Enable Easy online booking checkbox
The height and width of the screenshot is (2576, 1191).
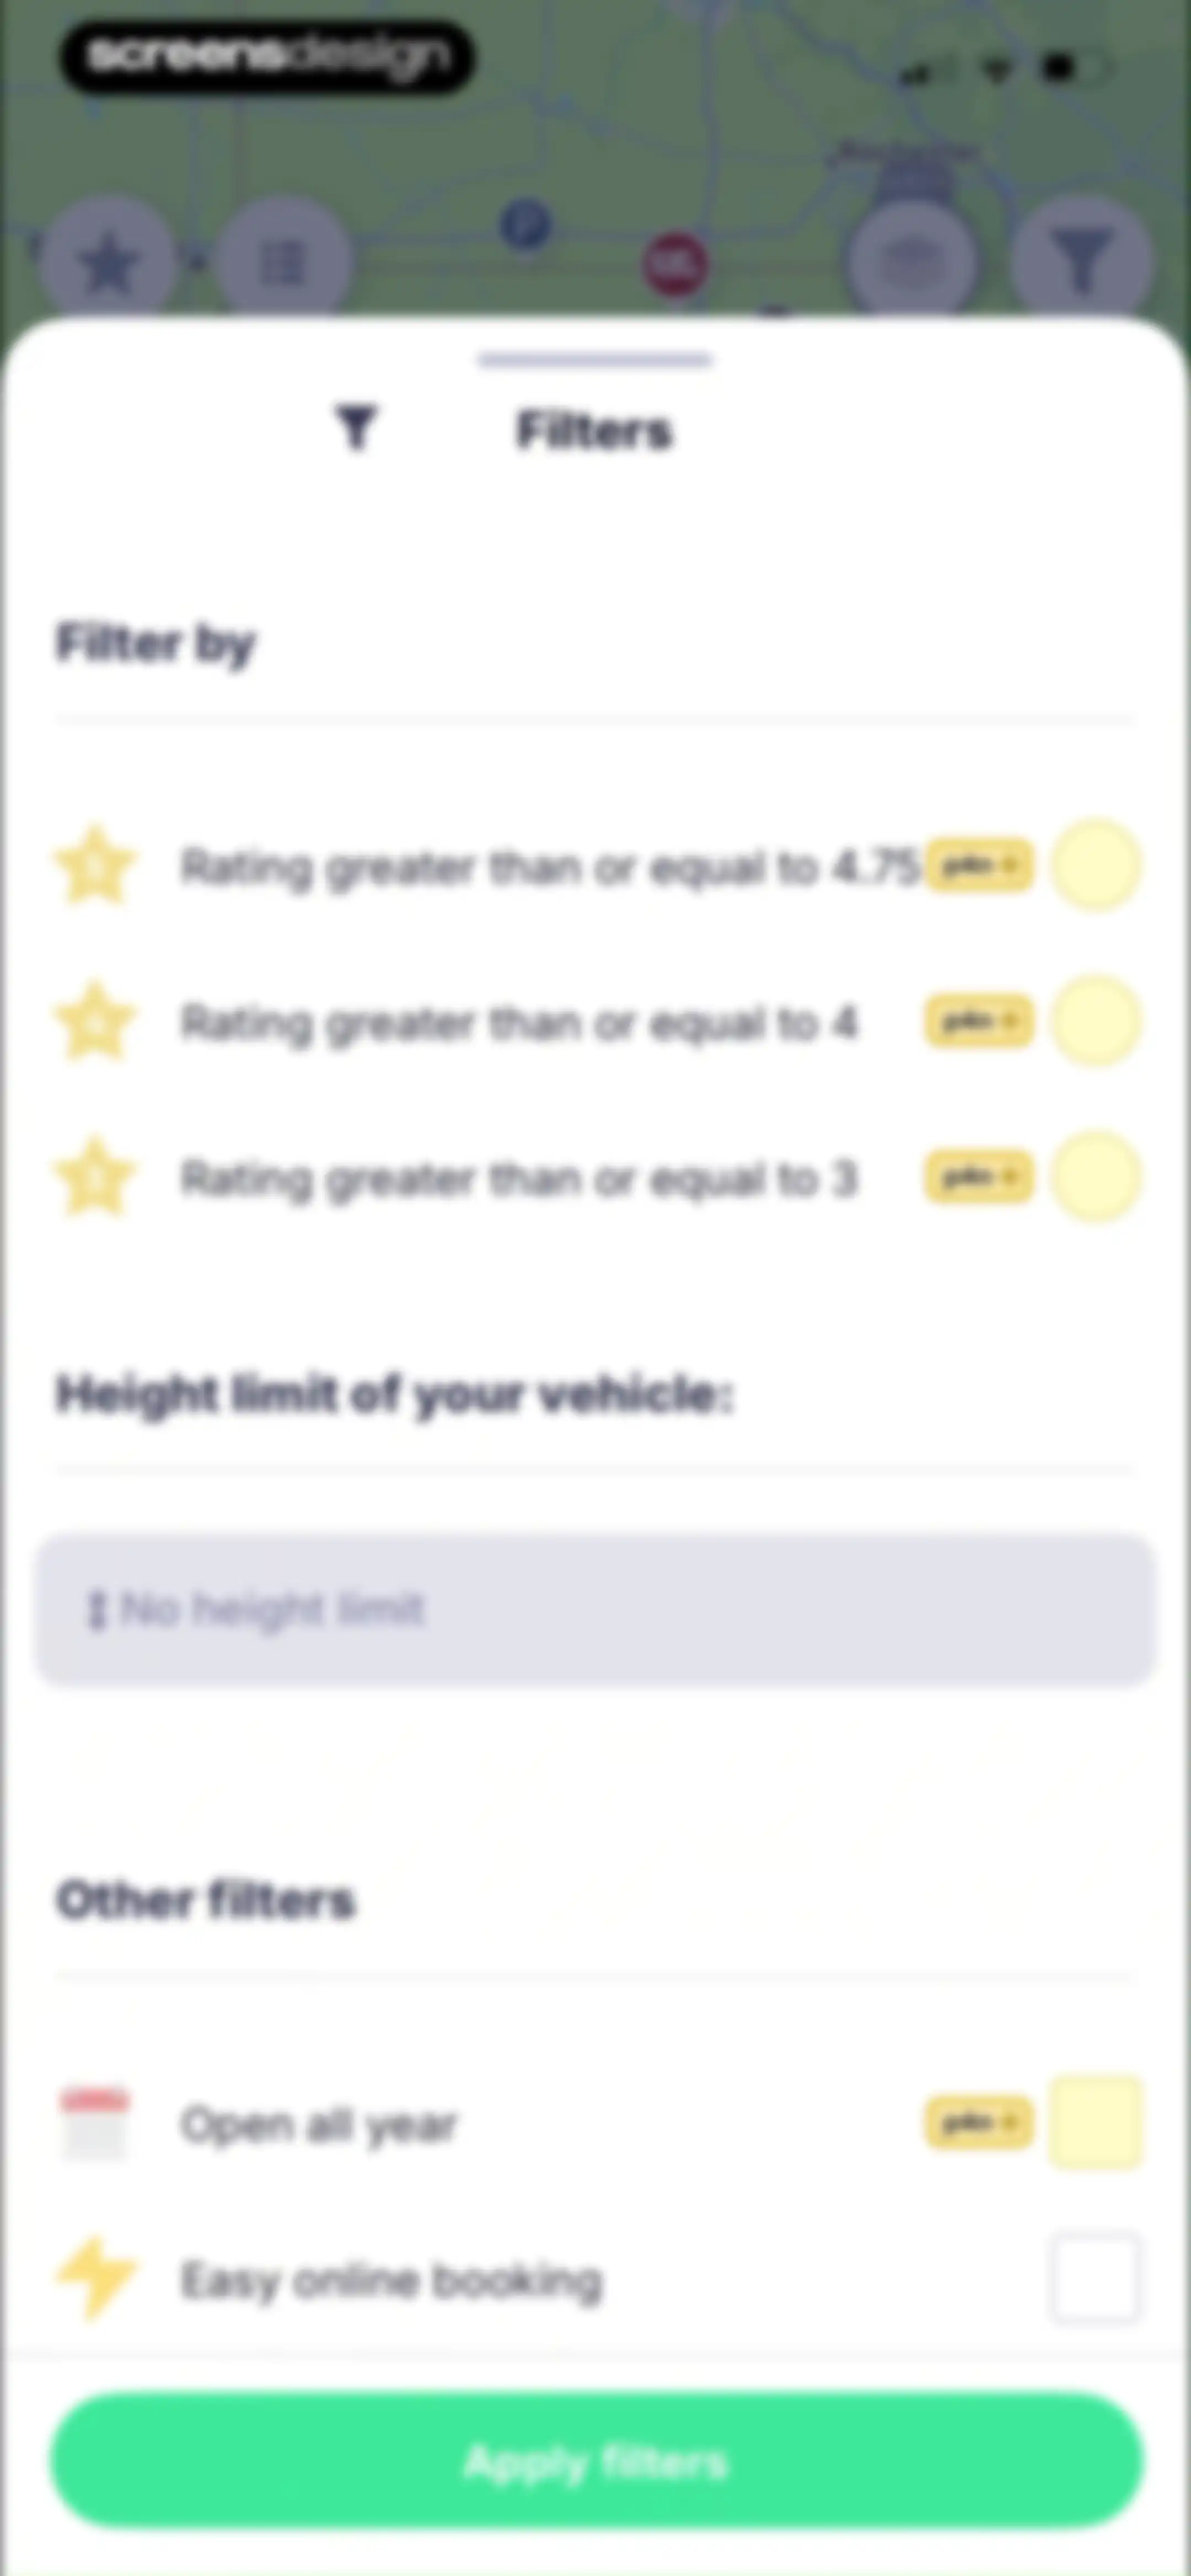tap(1095, 2278)
